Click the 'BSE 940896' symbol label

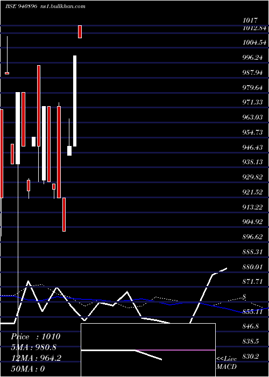(22, 6)
